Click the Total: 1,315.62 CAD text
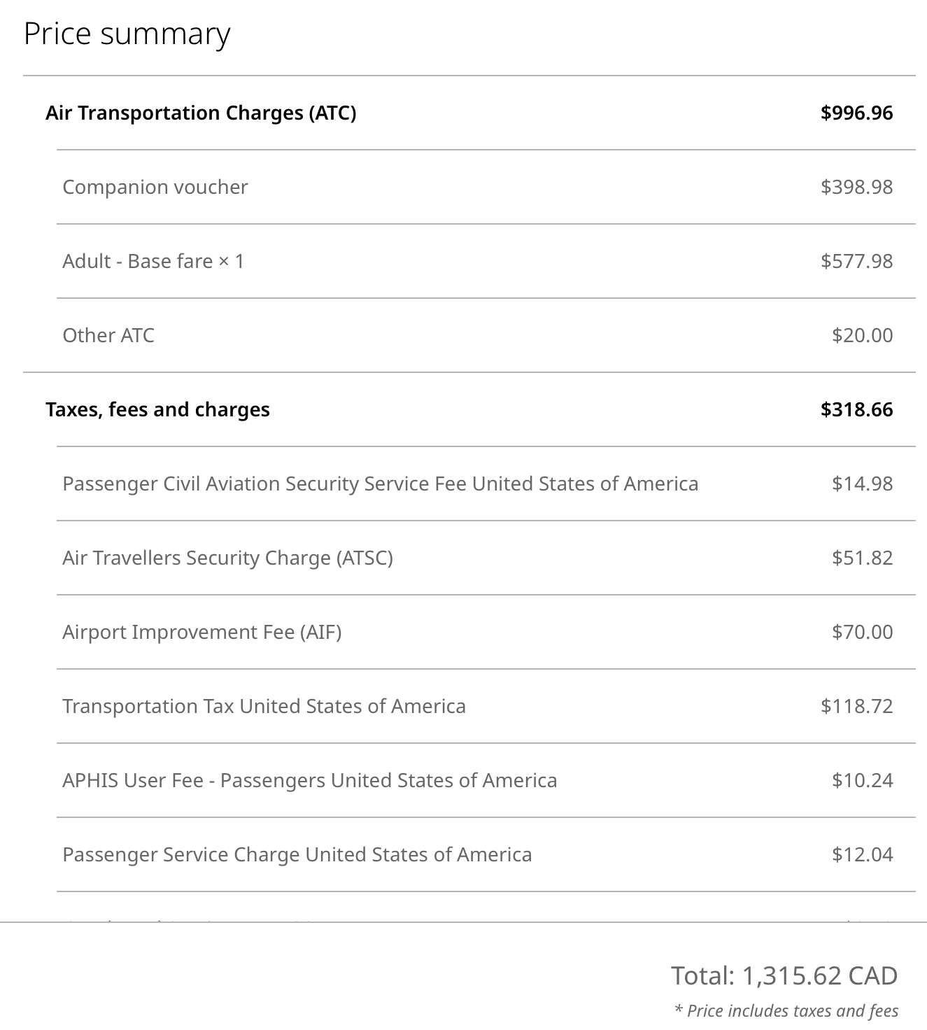The image size is (927, 1030). click(784, 975)
